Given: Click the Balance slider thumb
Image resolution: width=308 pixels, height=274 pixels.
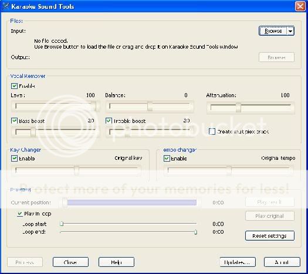Looking at the screenshot, I should (150, 106).
